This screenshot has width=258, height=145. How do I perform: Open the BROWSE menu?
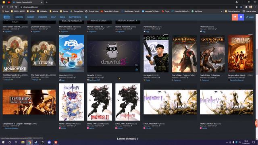(x=19, y=17)
